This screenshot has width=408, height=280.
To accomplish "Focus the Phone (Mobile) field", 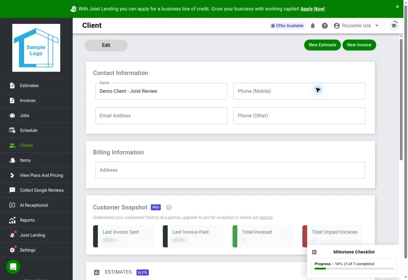I will 299,91.
